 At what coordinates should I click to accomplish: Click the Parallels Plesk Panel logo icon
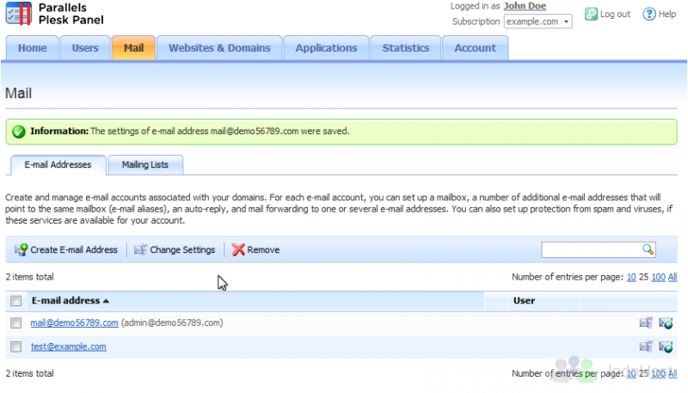click(19, 14)
